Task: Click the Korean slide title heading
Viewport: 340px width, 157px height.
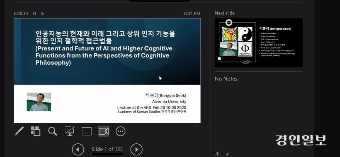Action: coord(105,37)
